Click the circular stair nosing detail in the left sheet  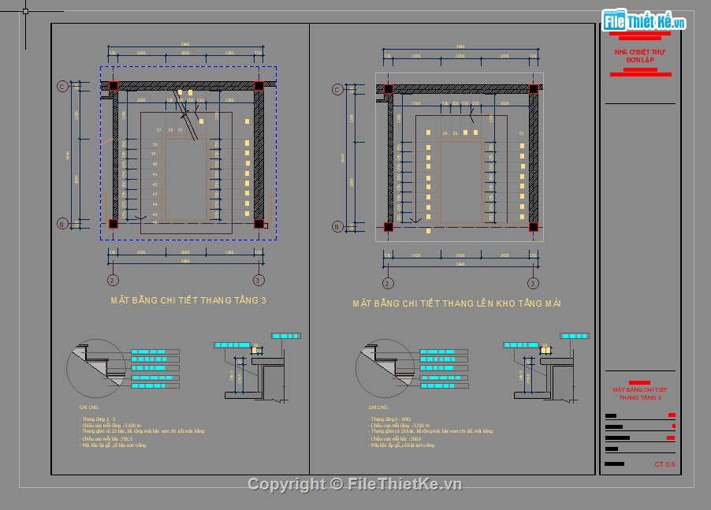pos(96,368)
